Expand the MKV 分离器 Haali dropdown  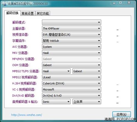72,53
